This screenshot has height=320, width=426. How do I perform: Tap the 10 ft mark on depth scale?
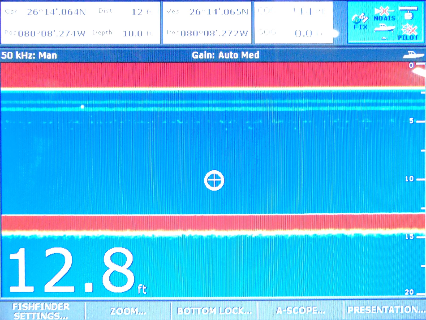410,179
